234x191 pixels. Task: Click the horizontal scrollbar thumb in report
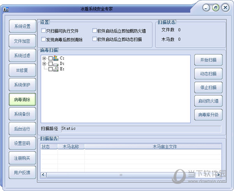(121, 175)
